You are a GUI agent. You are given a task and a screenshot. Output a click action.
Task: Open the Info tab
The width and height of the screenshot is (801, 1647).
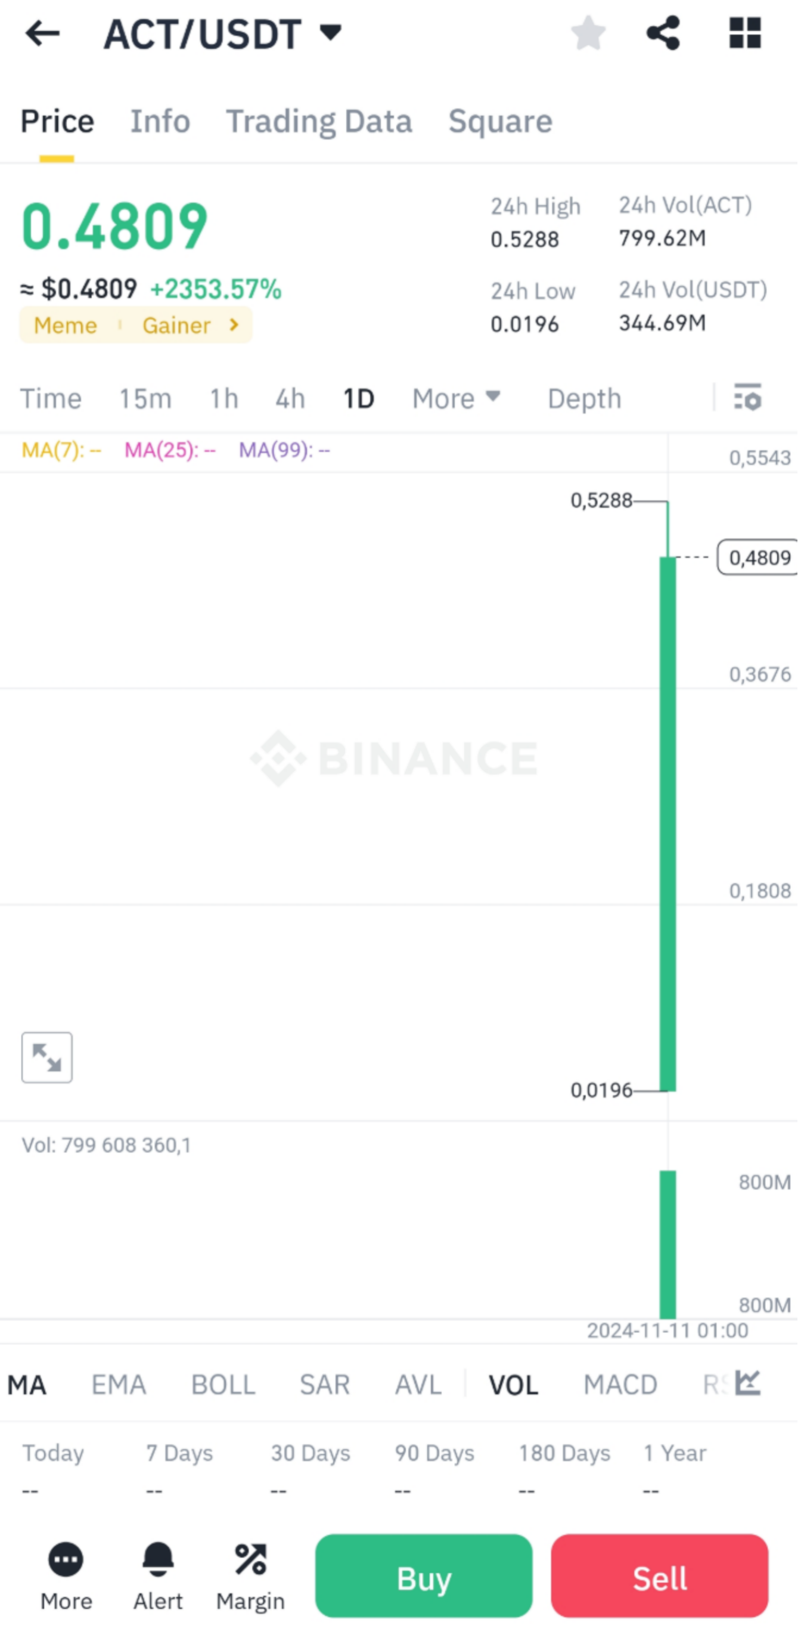[160, 122]
